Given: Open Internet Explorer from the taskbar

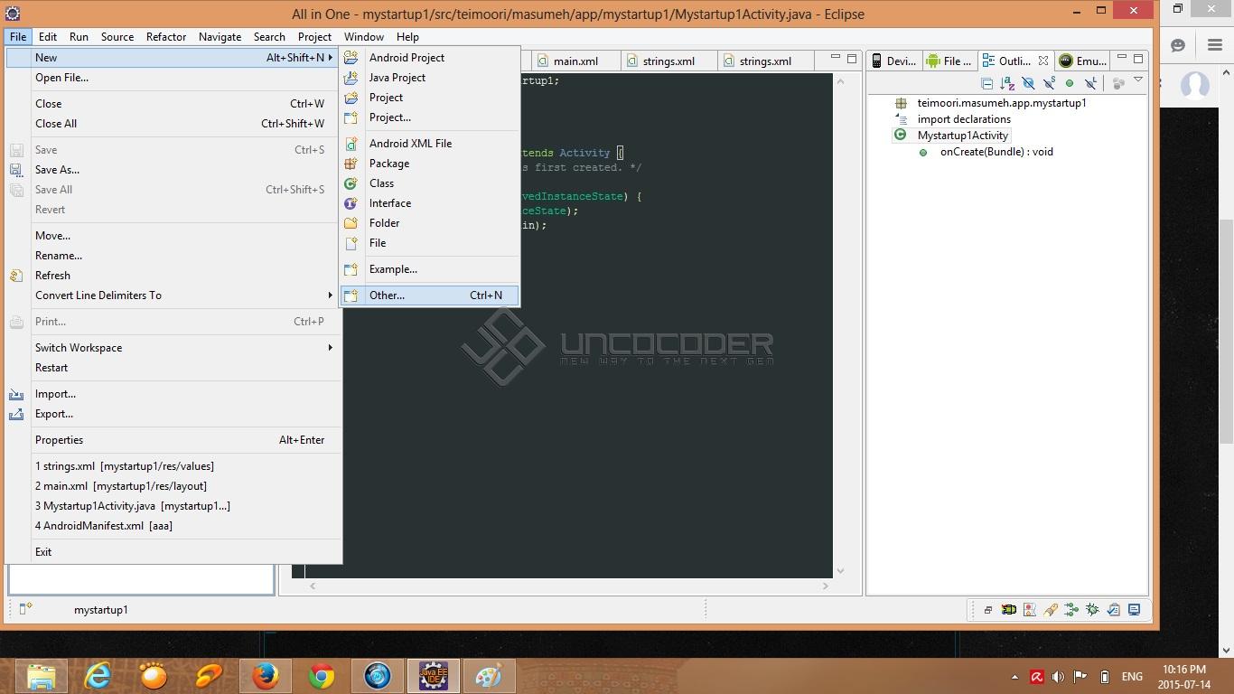Looking at the screenshot, I should point(98,676).
